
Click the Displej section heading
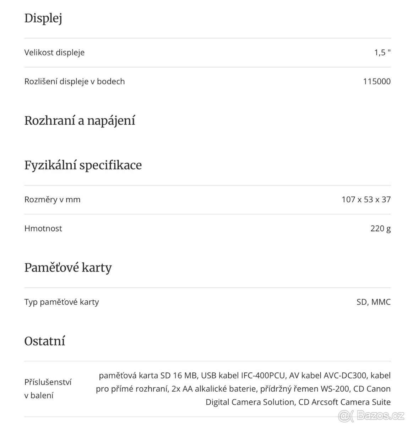(43, 18)
